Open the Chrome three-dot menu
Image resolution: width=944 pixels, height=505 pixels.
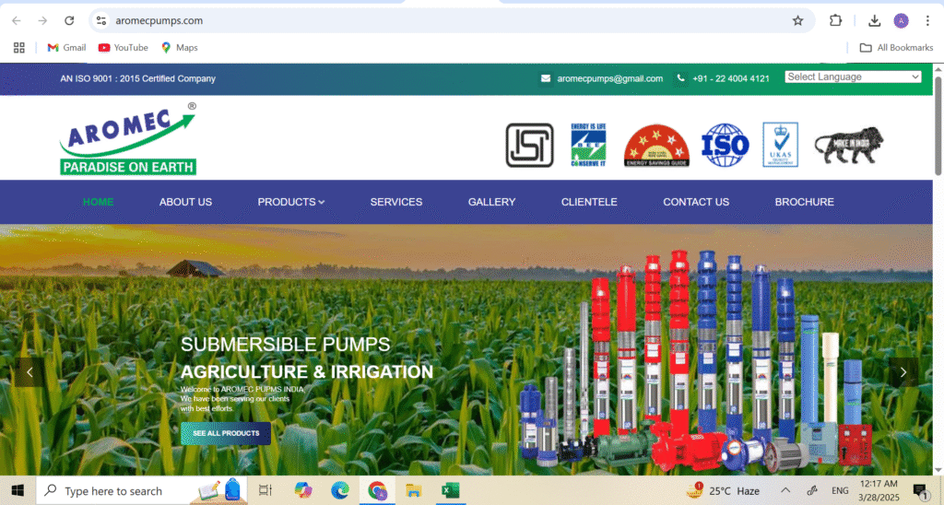pos(927,20)
